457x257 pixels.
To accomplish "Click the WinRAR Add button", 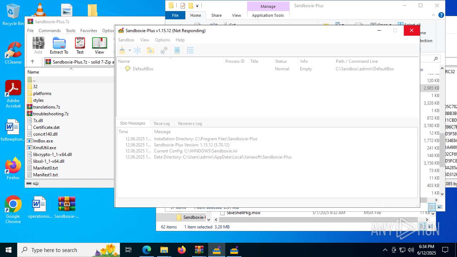I will point(38,46).
